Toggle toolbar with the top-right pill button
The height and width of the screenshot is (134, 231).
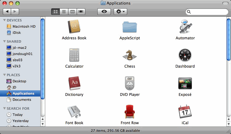pos(225,3)
